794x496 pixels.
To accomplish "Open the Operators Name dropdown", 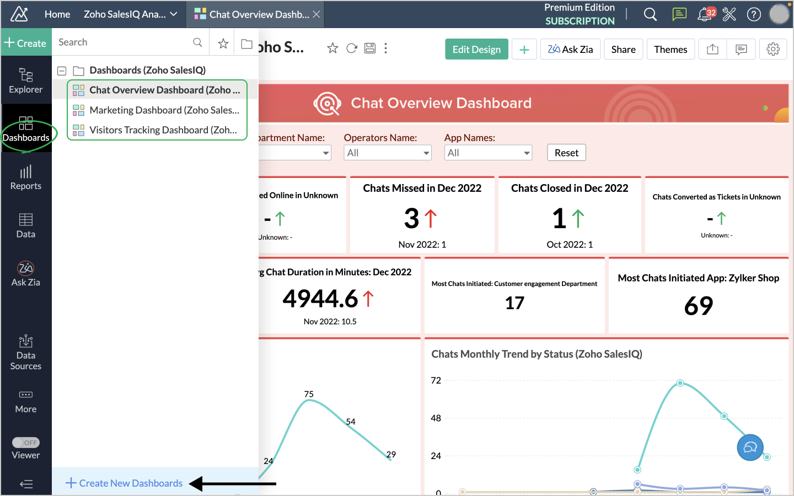I will (388, 153).
